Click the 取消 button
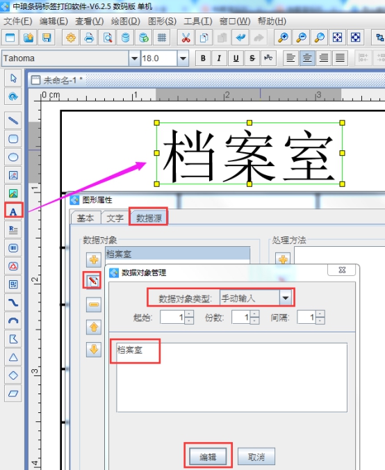The height and width of the screenshot is (470, 385). click(x=256, y=457)
